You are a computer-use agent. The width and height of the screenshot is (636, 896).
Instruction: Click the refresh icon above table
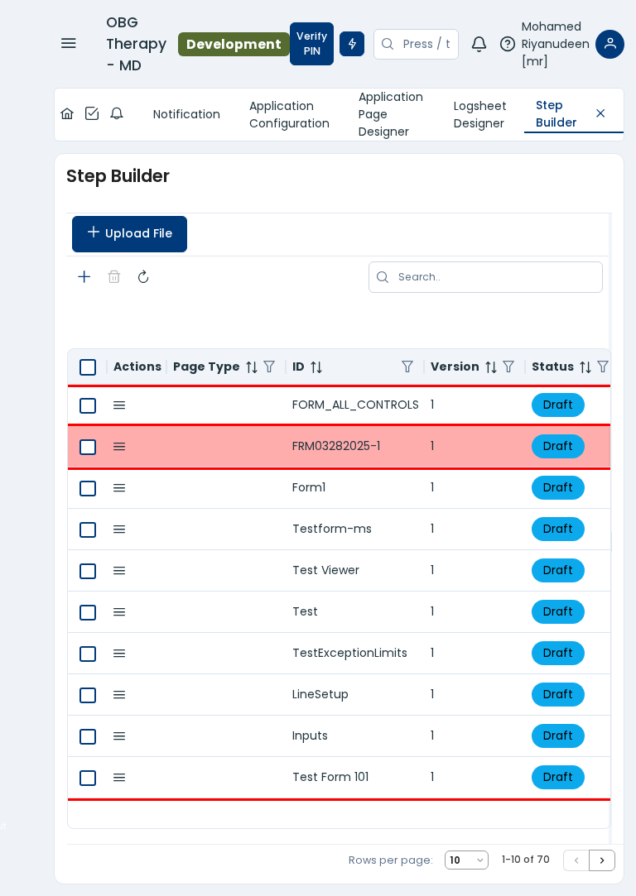[x=143, y=277]
